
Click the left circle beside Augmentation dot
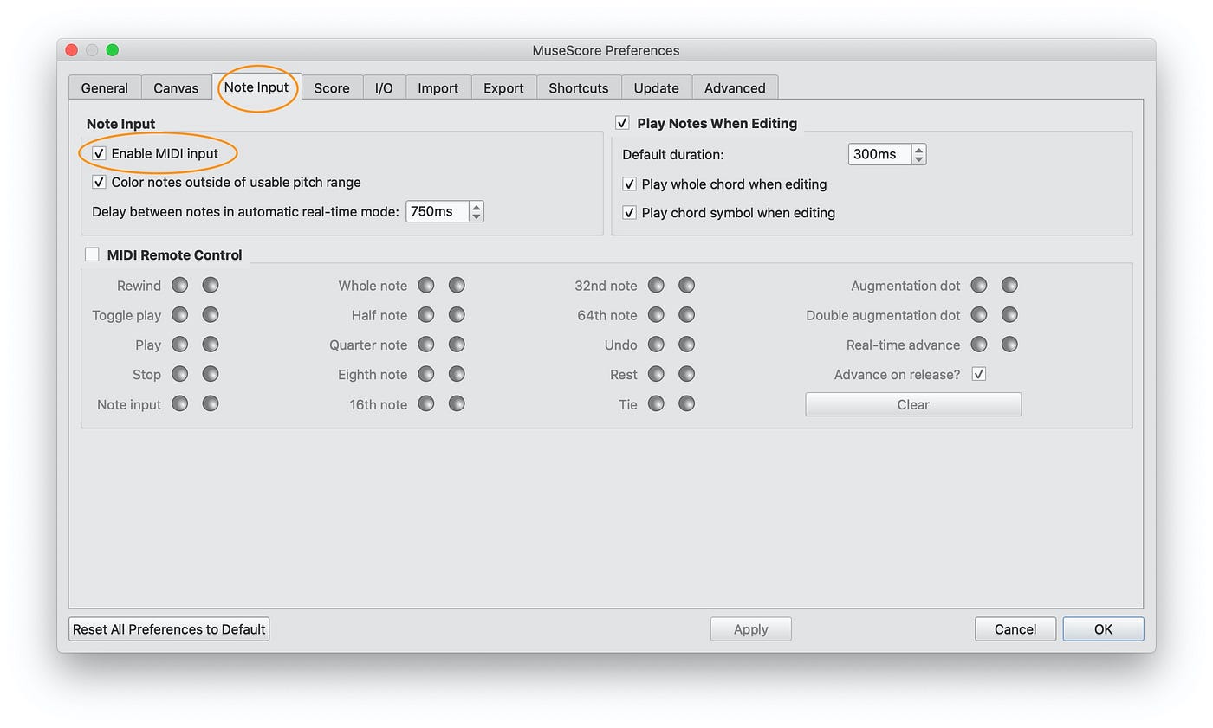[979, 285]
